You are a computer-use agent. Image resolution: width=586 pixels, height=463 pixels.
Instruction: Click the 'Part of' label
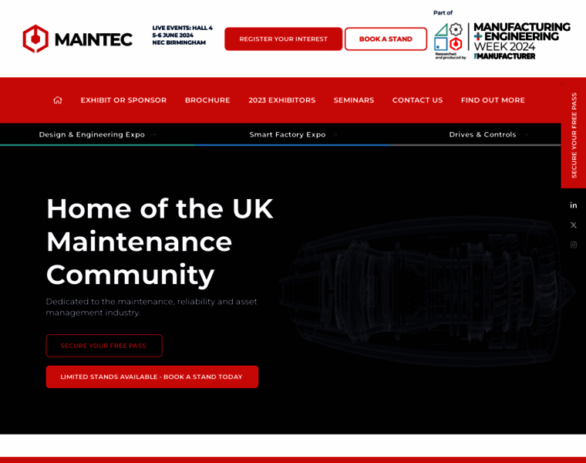click(x=443, y=12)
